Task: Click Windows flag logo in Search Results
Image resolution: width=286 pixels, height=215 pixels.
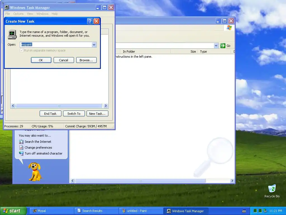Action: click(229, 28)
